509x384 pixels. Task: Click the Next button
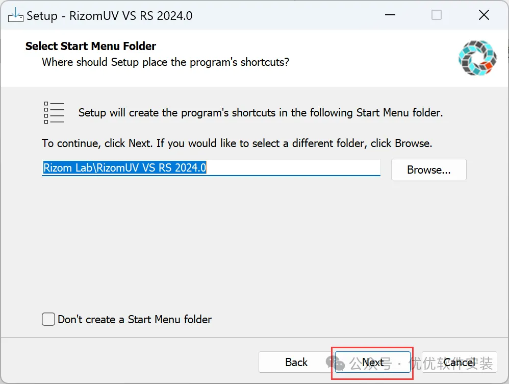[x=372, y=362]
